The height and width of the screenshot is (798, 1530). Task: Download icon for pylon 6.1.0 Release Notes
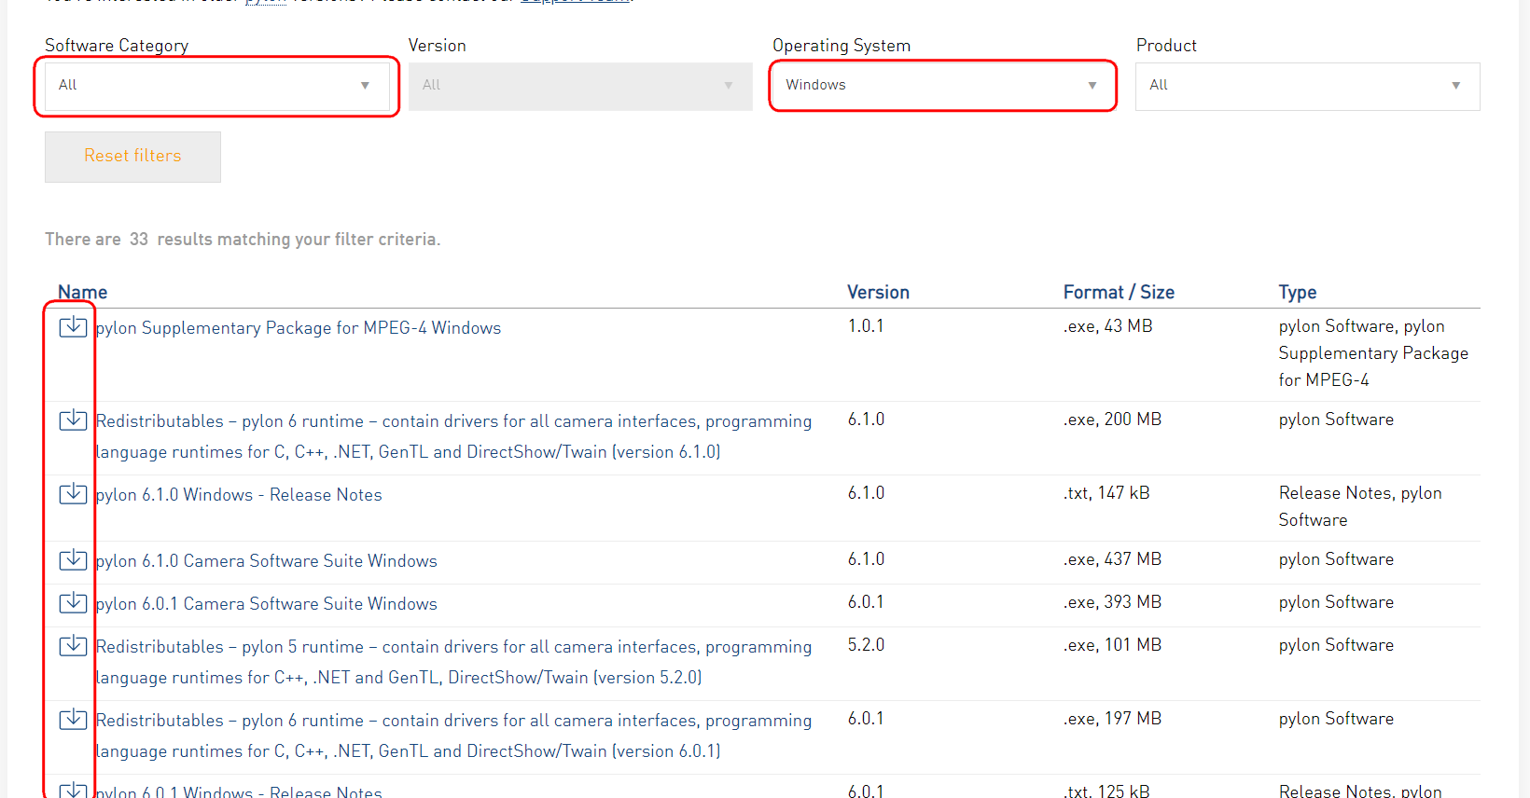73,493
